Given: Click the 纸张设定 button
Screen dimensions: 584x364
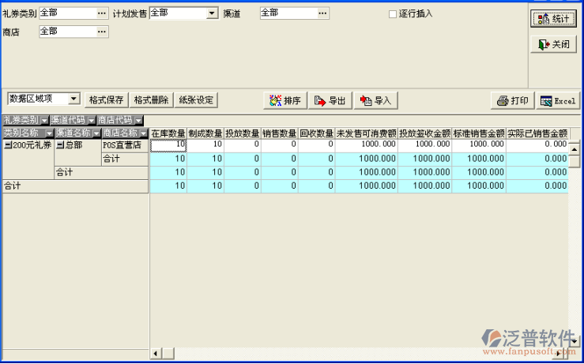Looking at the screenshot, I should (x=196, y=100).
